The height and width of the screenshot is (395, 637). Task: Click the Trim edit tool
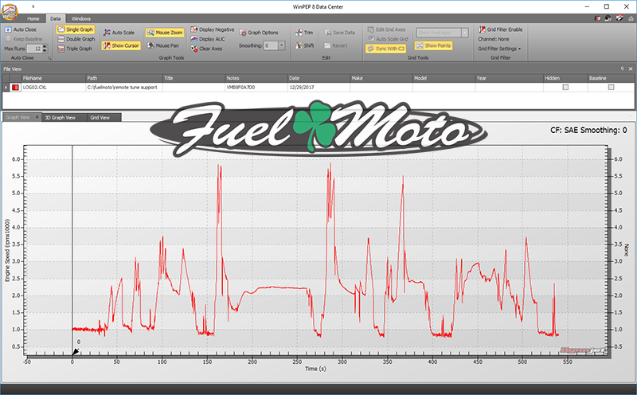[304, 33]
